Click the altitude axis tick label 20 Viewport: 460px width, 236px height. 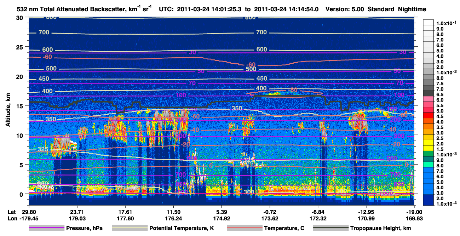20,76
